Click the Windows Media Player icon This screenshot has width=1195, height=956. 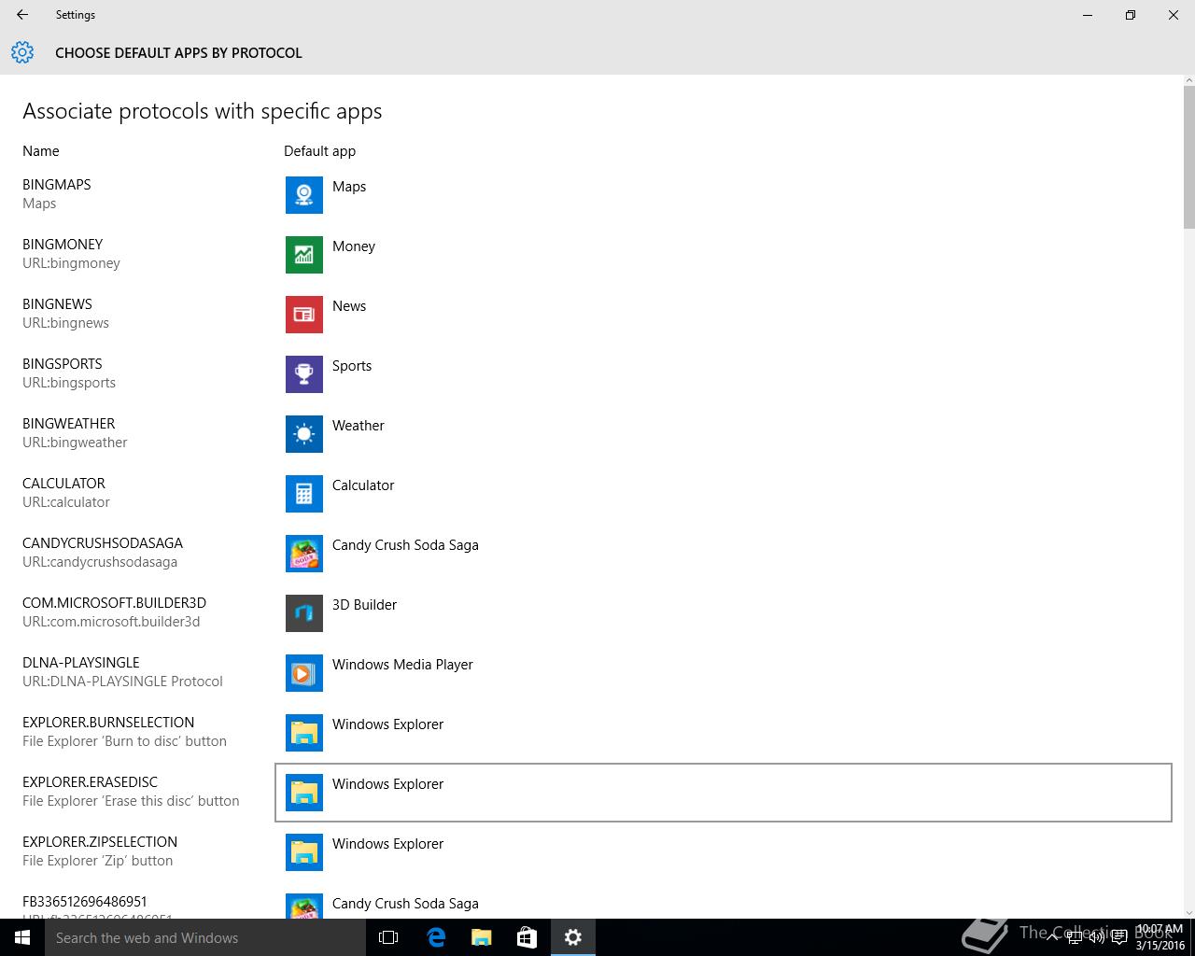(x=304, y=672)
